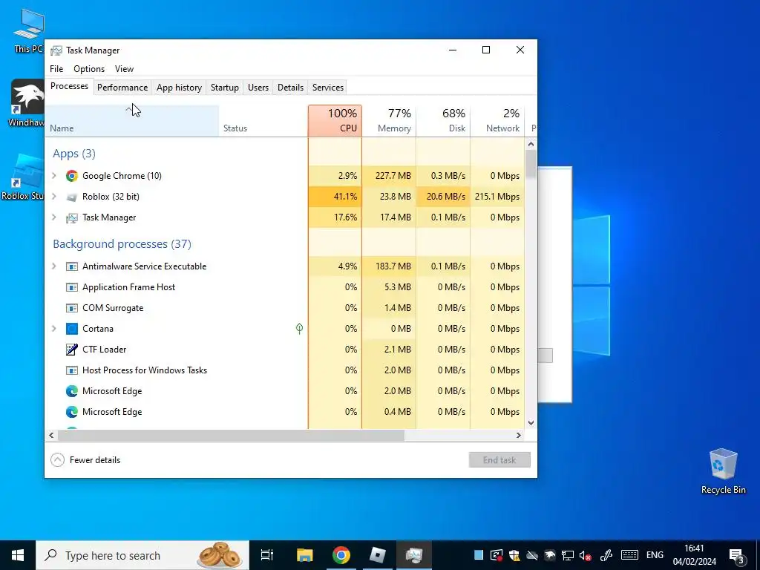Click Roblox 41.1% CPU cell
760x570 pixels.
pyautogui.click(x=335, y=197)
